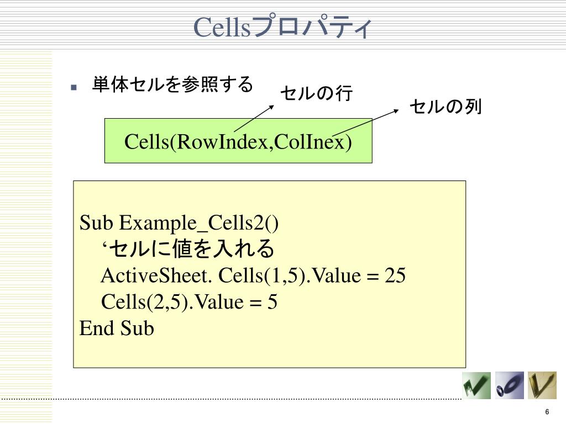Viewport: 566px width, 424px height.
Task: Click the green stapler image at bottom right
Action: pyautogui.click(x=476, y=385)
